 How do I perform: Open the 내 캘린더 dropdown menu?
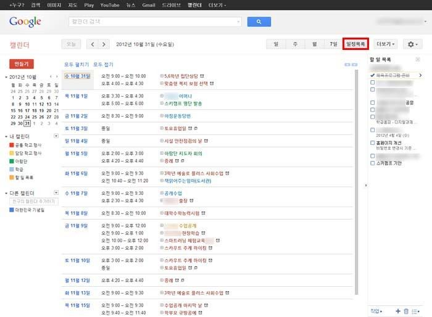(x=56, y=136)
